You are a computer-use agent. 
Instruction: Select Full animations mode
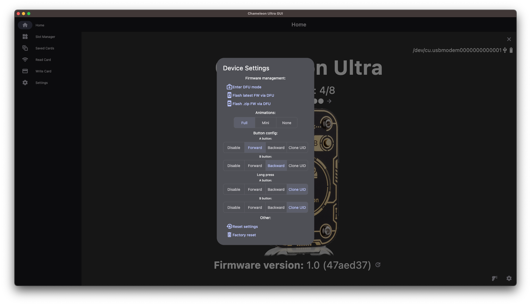point(244,123)
